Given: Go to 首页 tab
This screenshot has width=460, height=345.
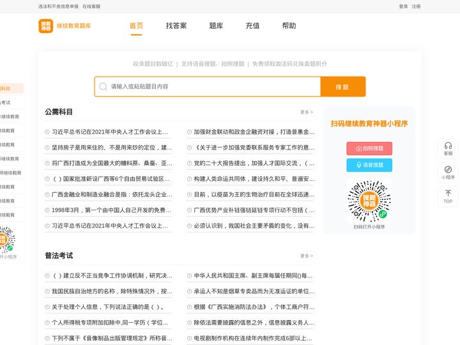Looking at the screenshot, I should tap(137, 26).
